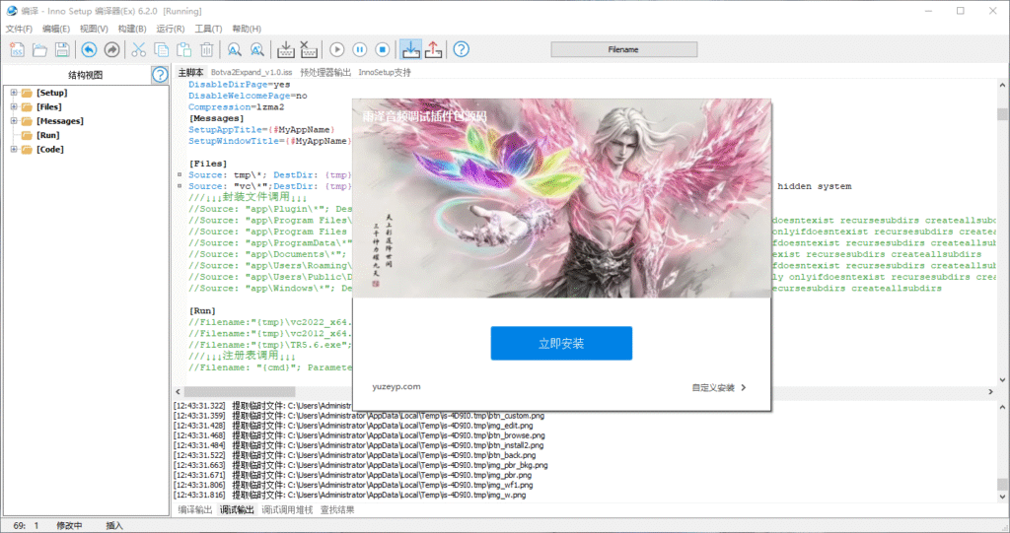
Task: Open 自定义安装 custom install option
Action: pos(719,387)
